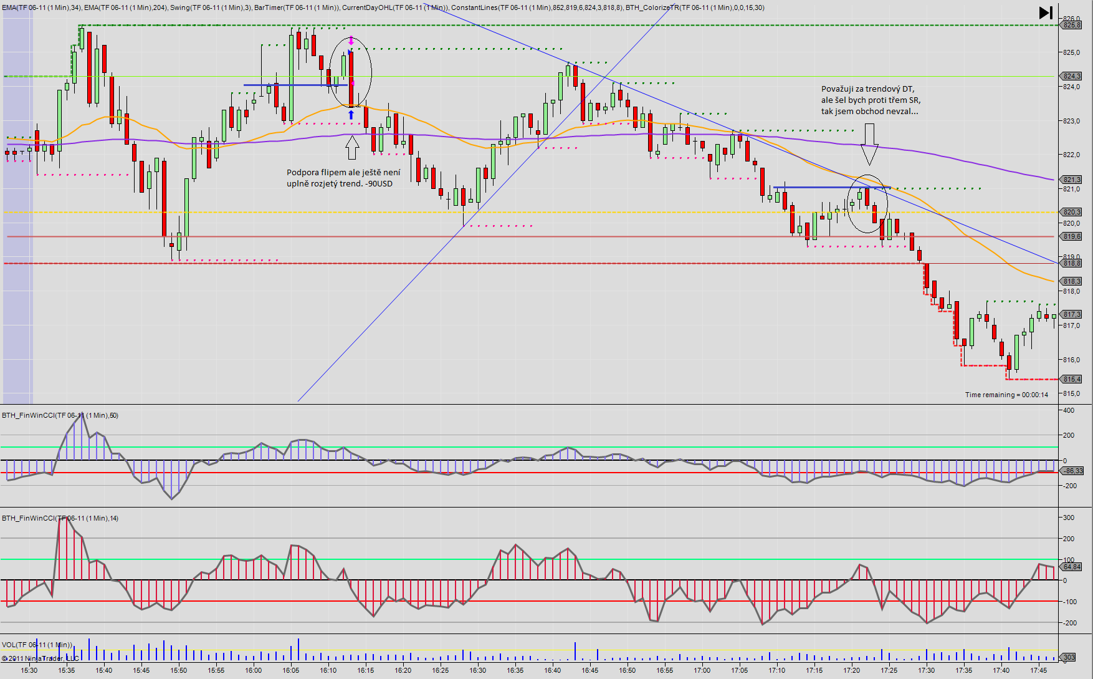Click the 819,6 price level marker

tap(1072, 236)
